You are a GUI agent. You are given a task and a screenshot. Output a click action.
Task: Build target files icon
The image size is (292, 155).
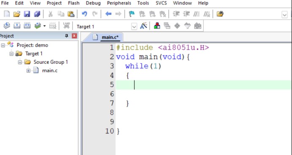[17, 26]
